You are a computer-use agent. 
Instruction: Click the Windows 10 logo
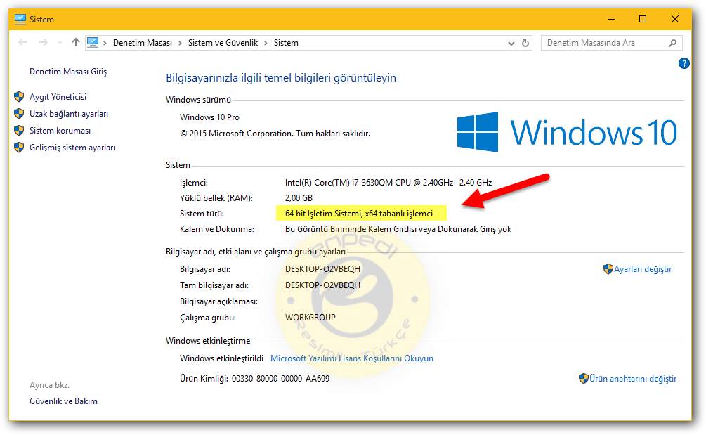click(x=567, y=132)
